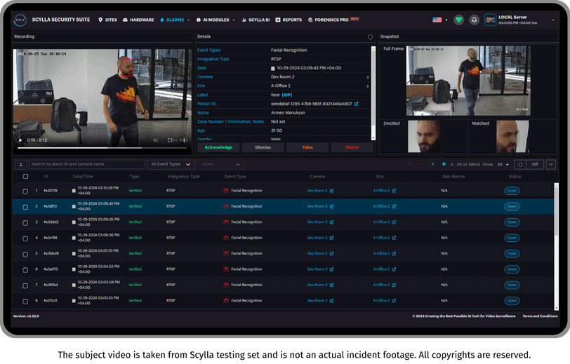The width and height of the screenshot is (570, 364).
Task: Open the language flag selector
Action: [439, 20]
